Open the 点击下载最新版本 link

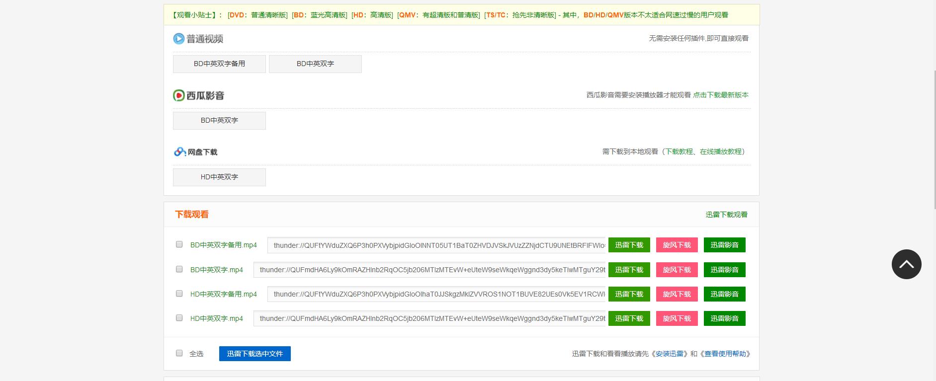[x=720, y=95]
